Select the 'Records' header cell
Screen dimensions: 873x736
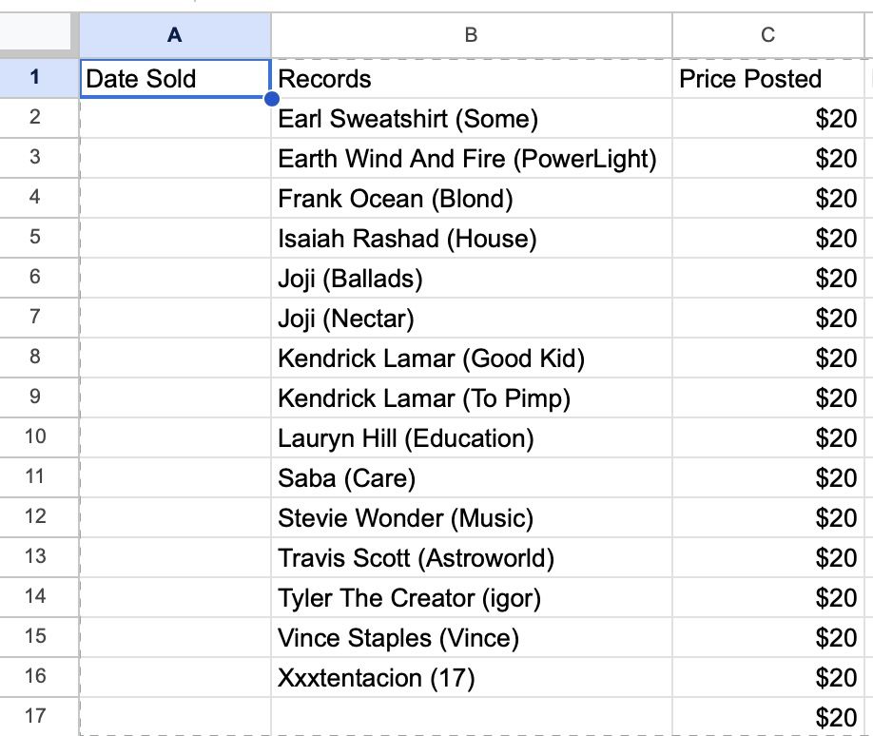point(471,78)
